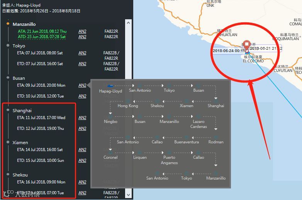Click Manzanillo port heading in schedule list
The width and height of the screenshot is (302, 200).
coord(24,24)
